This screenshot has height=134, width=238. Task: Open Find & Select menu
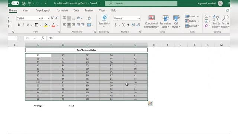pos(225,22)
